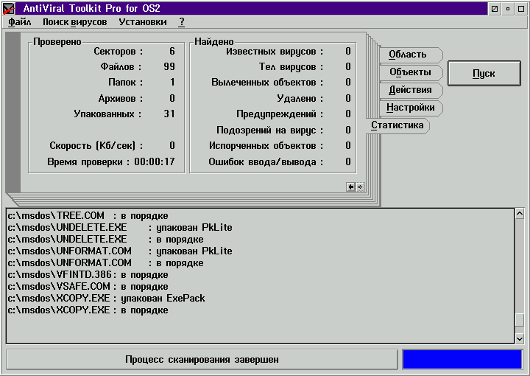This screenshot has width=530, height=376.
Task: Click the Папок count value 1
Action: point(172,83)
